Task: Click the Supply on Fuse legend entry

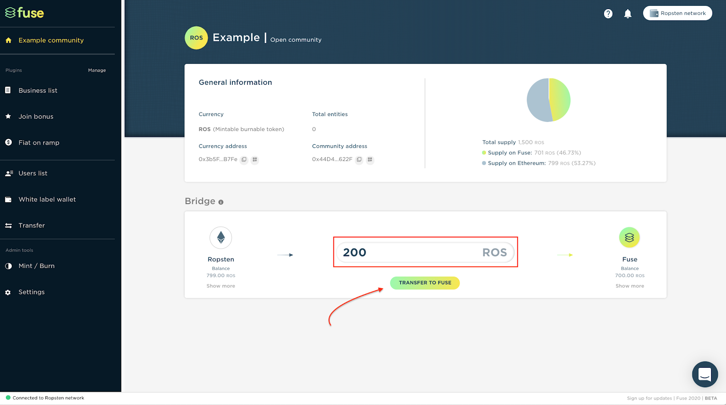Action: [531, 153]
